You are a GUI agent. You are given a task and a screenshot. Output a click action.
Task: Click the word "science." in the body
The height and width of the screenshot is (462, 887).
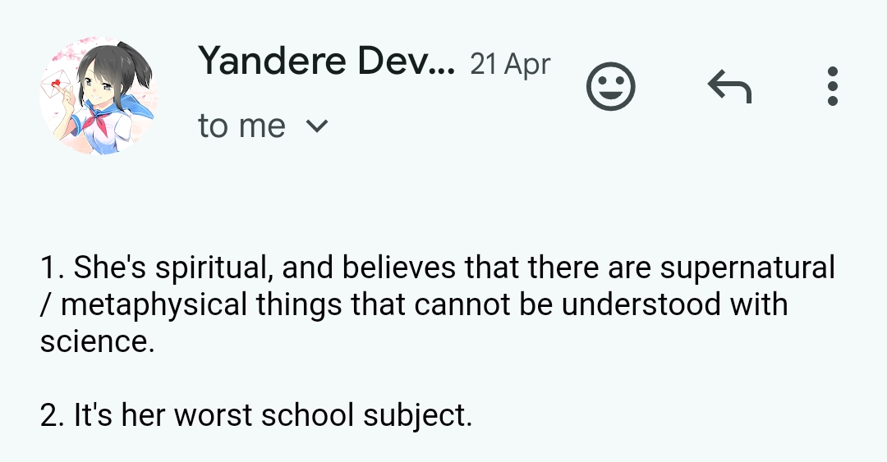pyautogui.click(x=97, y=341)
